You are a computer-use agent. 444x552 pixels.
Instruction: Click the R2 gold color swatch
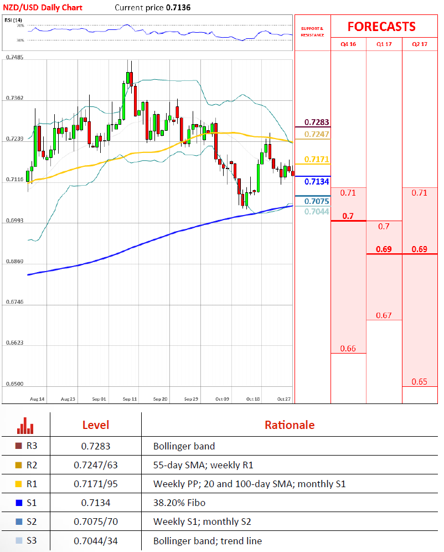pos(19,465)
